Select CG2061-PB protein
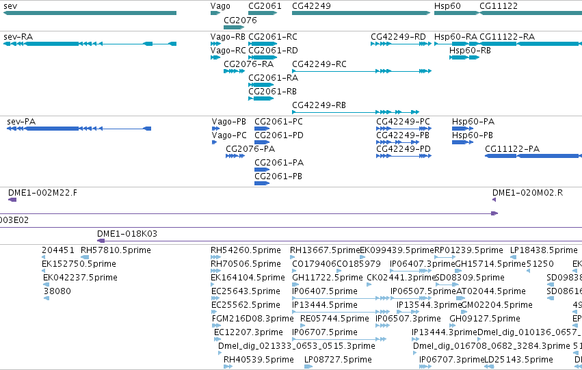This screenshot has height=370, width=582. pyautogui.click(x=262, y=184)
